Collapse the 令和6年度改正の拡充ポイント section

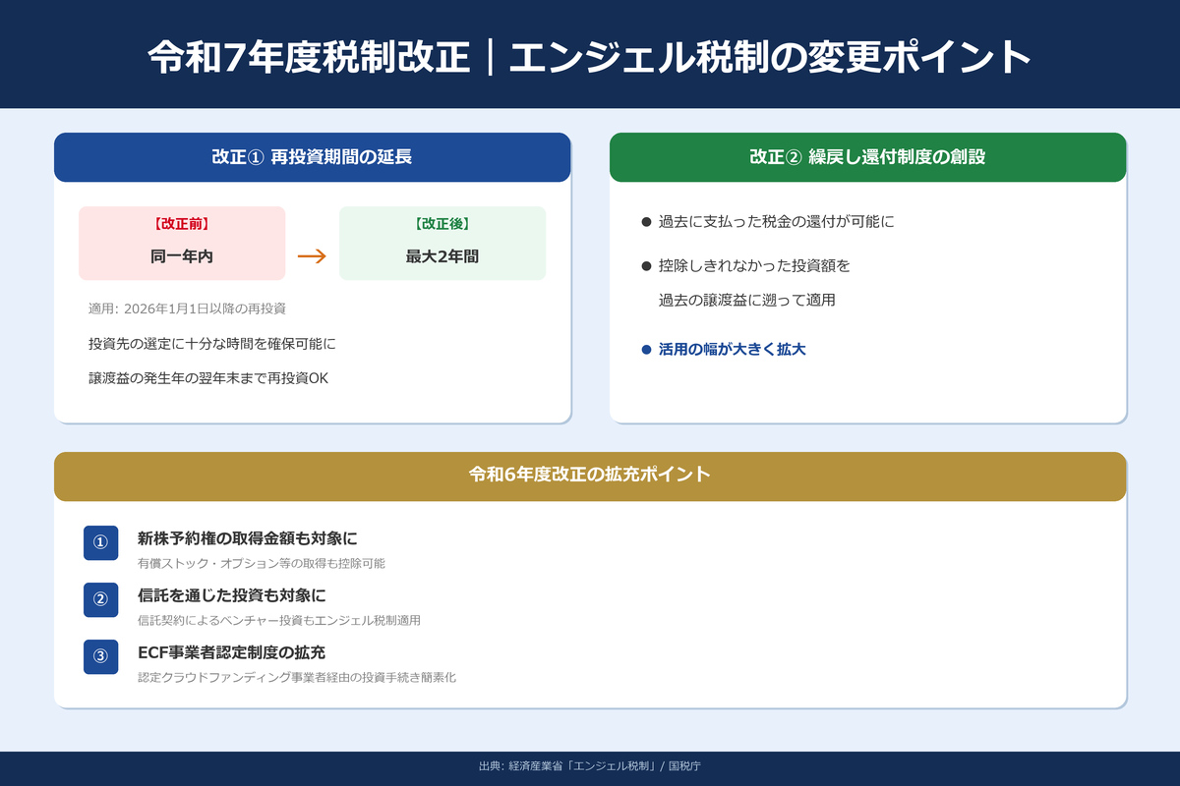coord(590,476)
